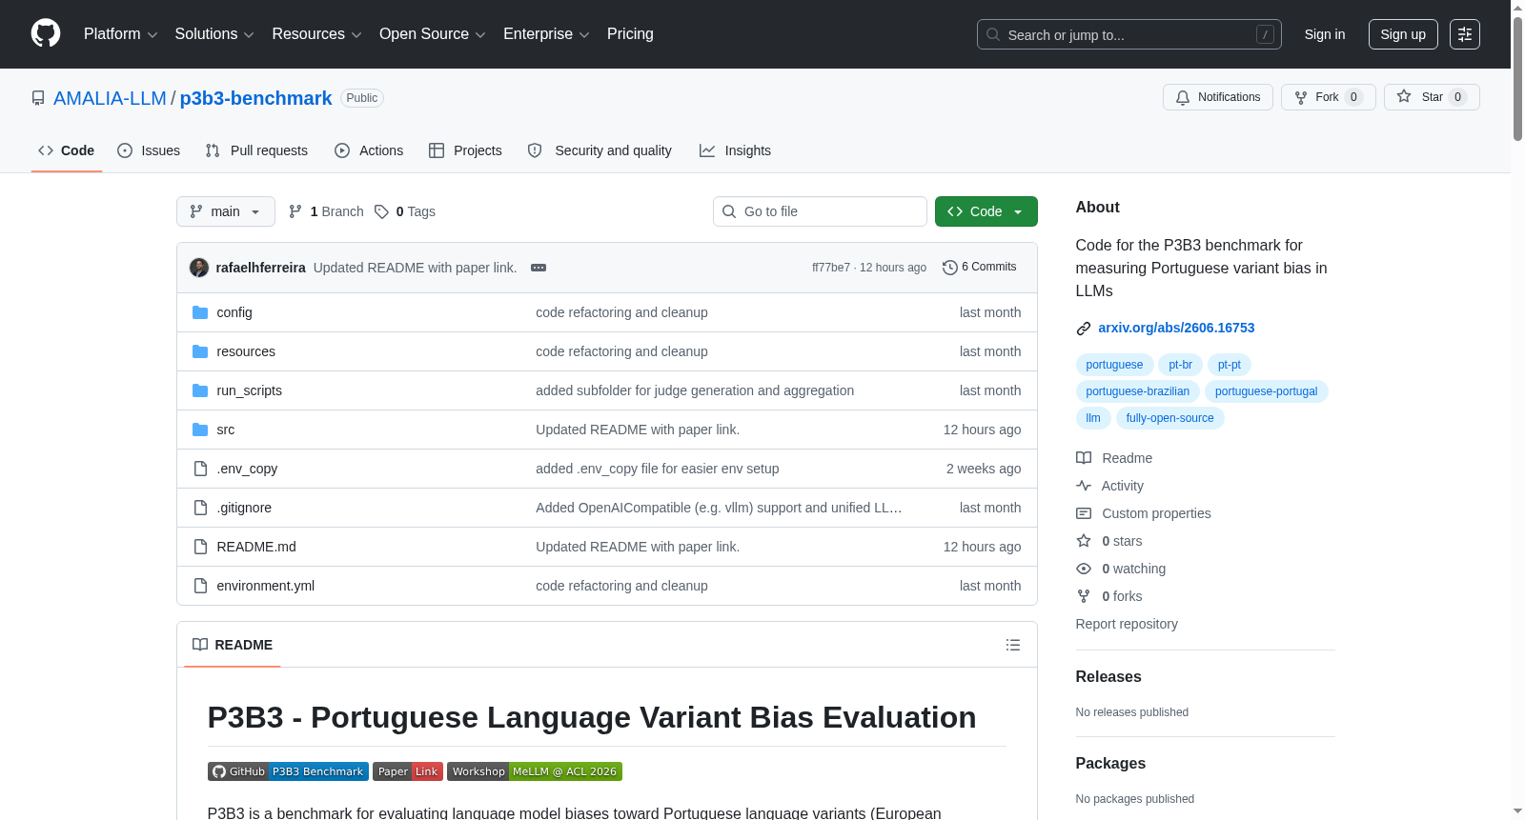Viewport: 1525px width, 820px height.
Task: Click the link icon beside arxiv URL
Action: (1084, 329)
